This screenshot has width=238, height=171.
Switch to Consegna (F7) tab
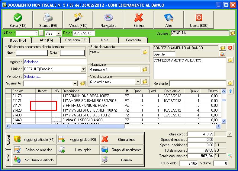click(76, 40)
